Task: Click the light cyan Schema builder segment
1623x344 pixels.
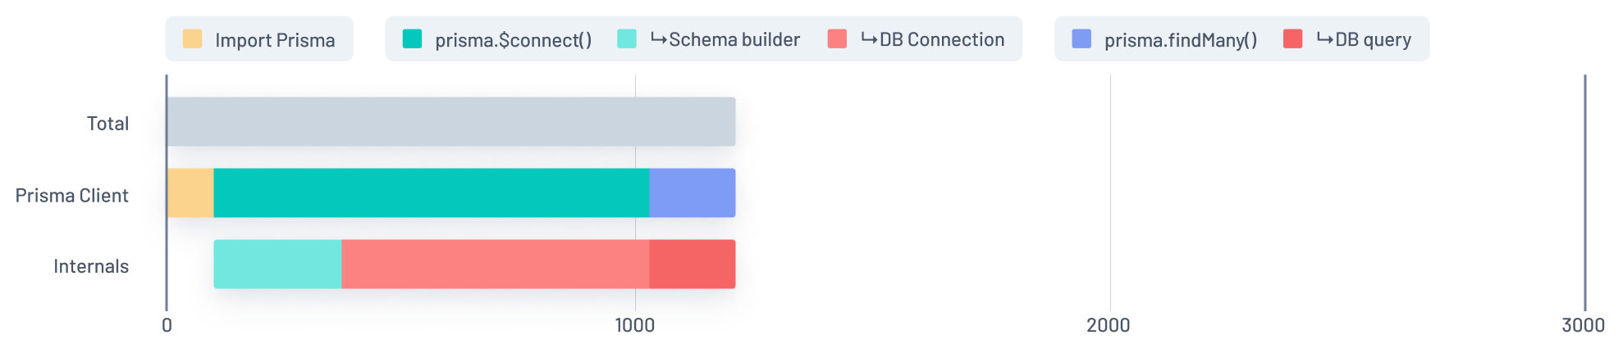Action: tap(277, 264)
